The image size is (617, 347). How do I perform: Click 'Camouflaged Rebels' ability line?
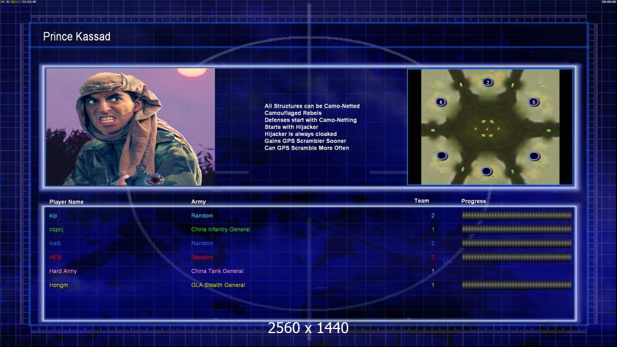pyautogui.click(x=293, y=113)
